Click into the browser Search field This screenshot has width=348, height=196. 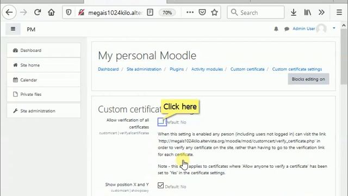(256, 13)
